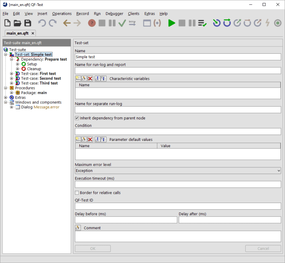Add new Parameter default values row

tap(78, 139)
